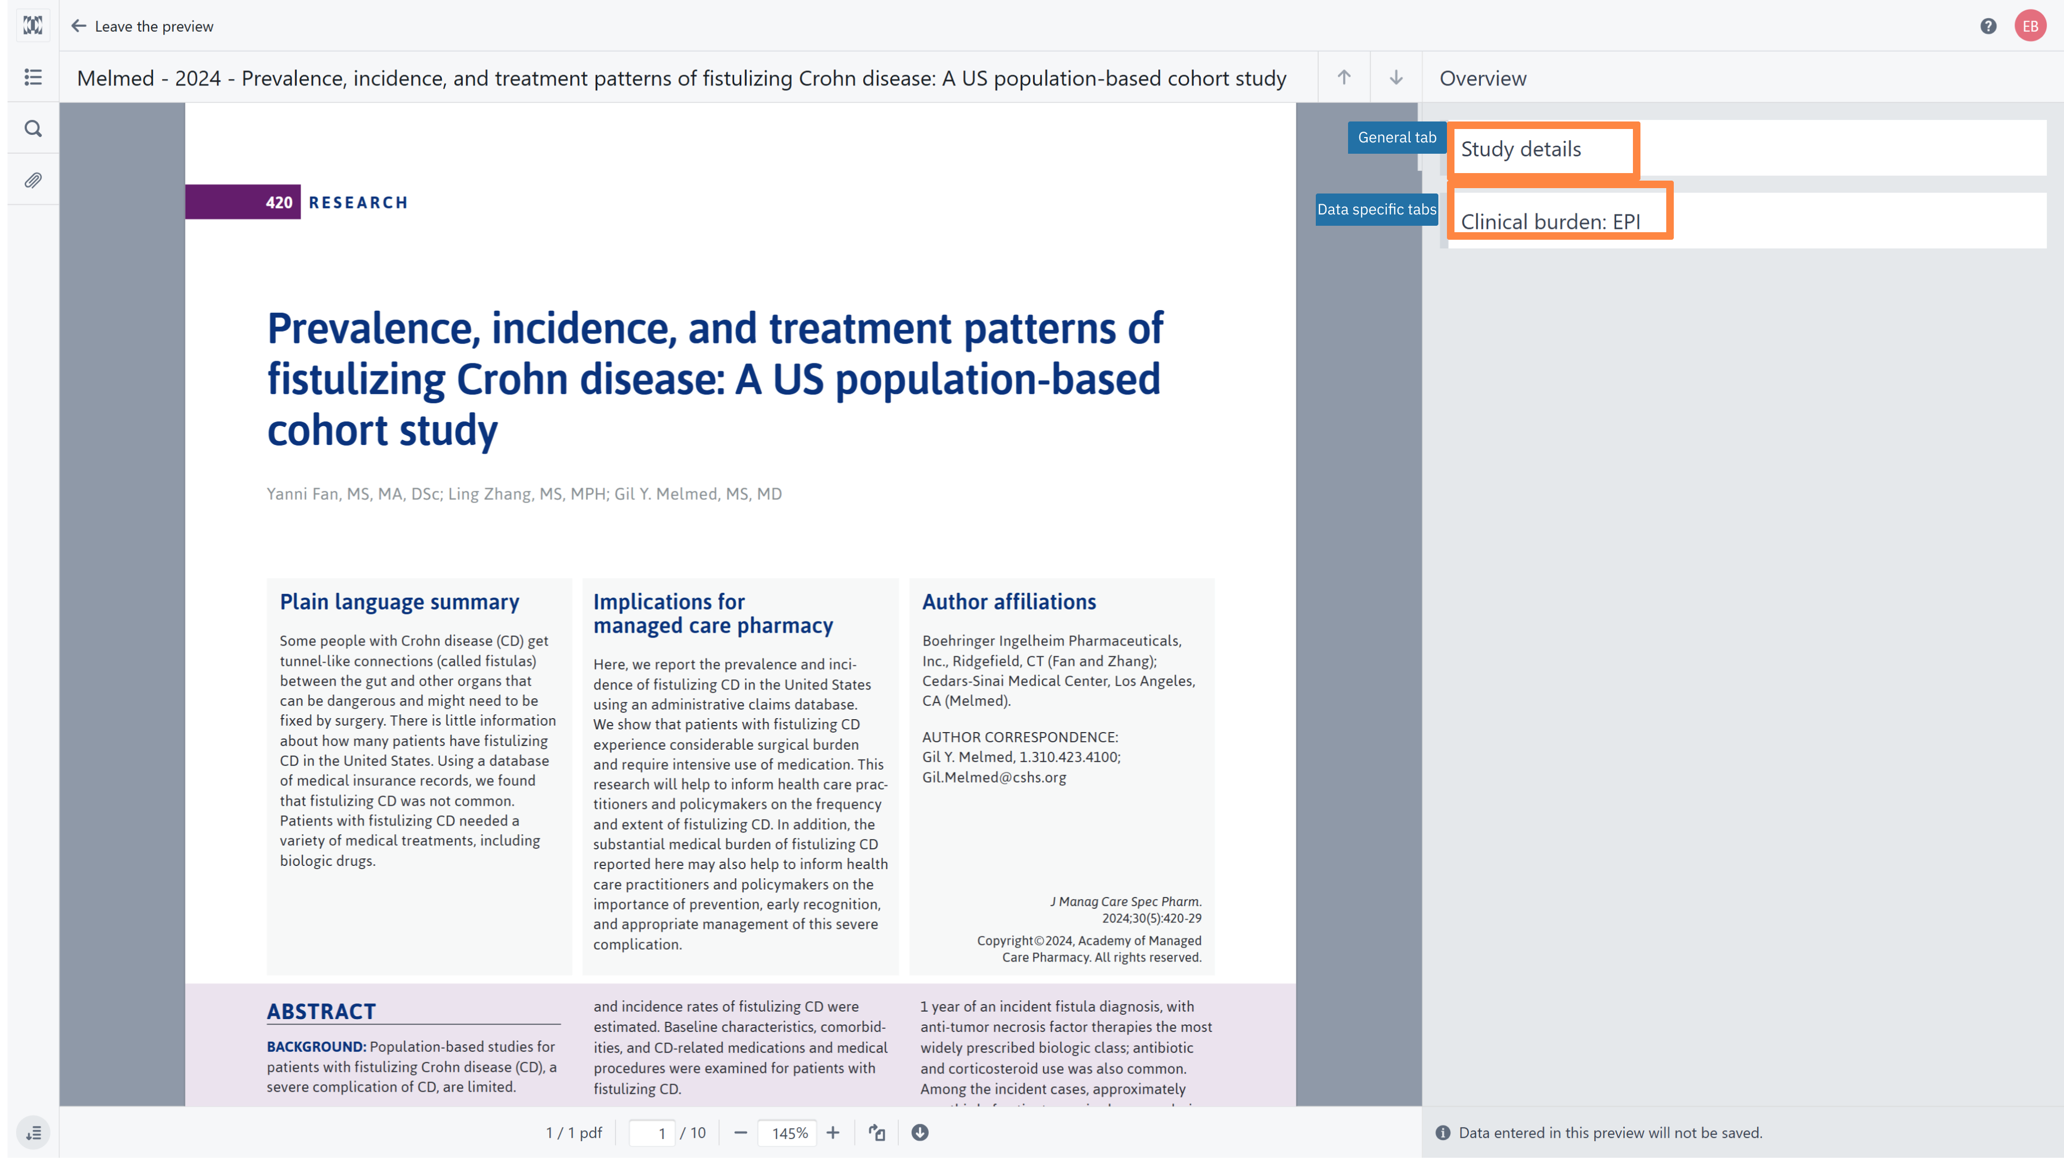Open the outline list icon in sidebar
Screen dimensions: 2064x1161
33,77
